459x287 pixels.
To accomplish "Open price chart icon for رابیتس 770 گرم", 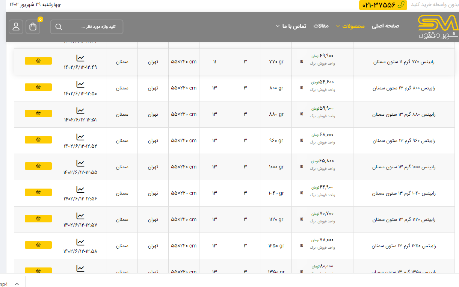I will point(80,58).
